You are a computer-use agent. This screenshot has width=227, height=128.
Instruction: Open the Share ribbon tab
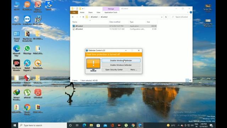click(x=90, y=12)
